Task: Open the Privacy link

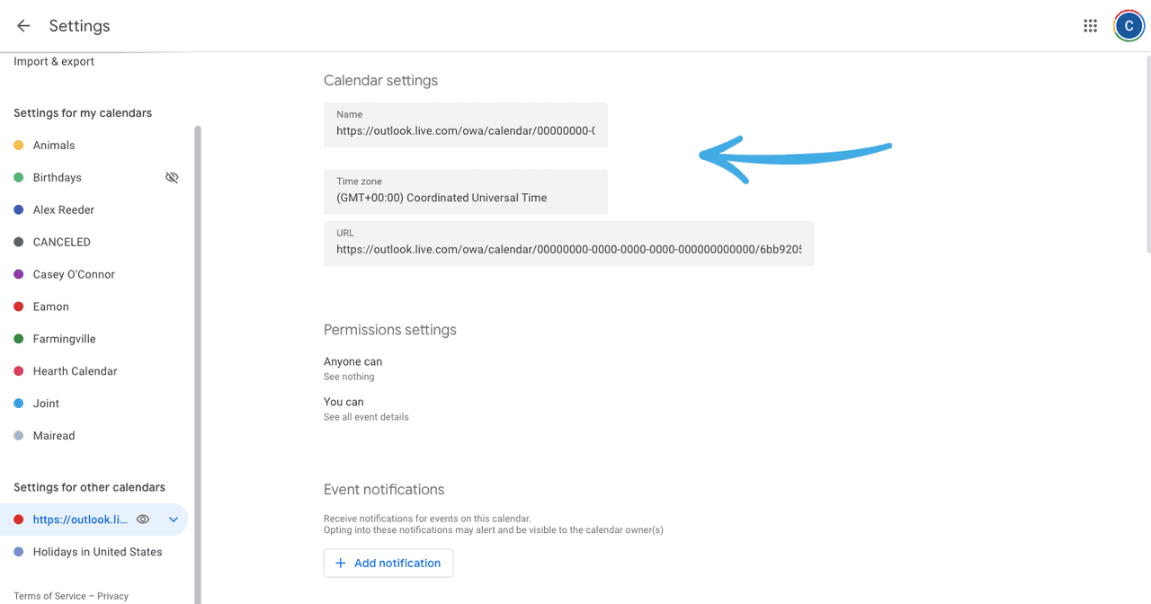Action: [112, 595]
